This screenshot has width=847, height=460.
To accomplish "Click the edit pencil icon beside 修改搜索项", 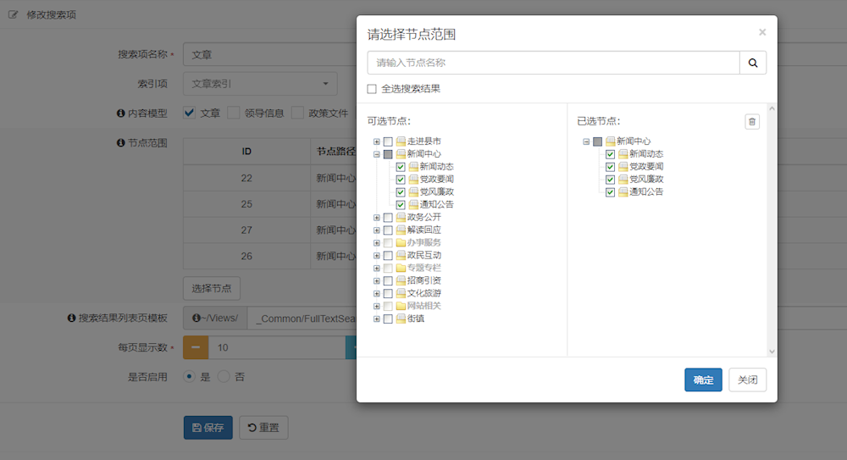I will point(13,14).
